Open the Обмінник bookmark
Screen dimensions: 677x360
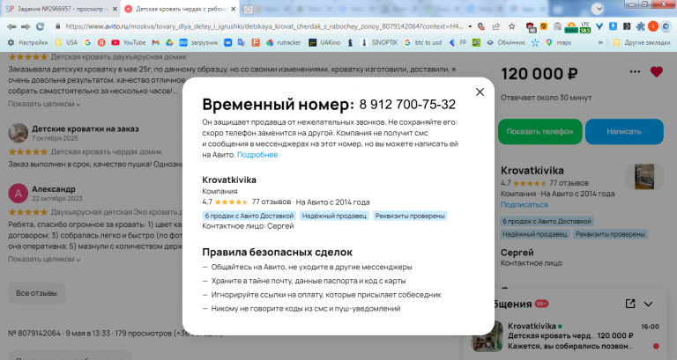[506, 42]
